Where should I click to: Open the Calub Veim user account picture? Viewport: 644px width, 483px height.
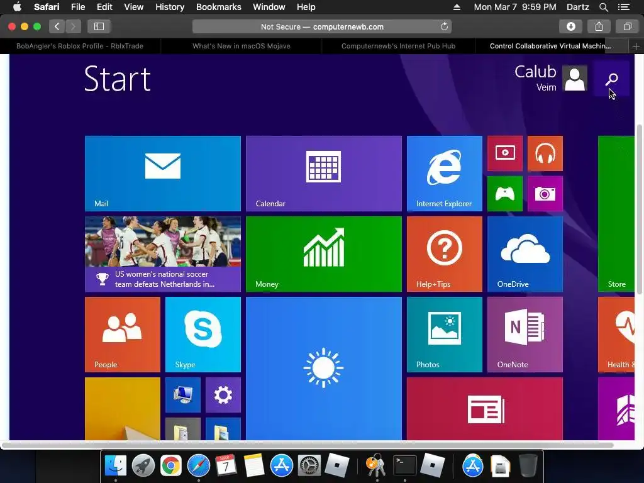point(575,78)
